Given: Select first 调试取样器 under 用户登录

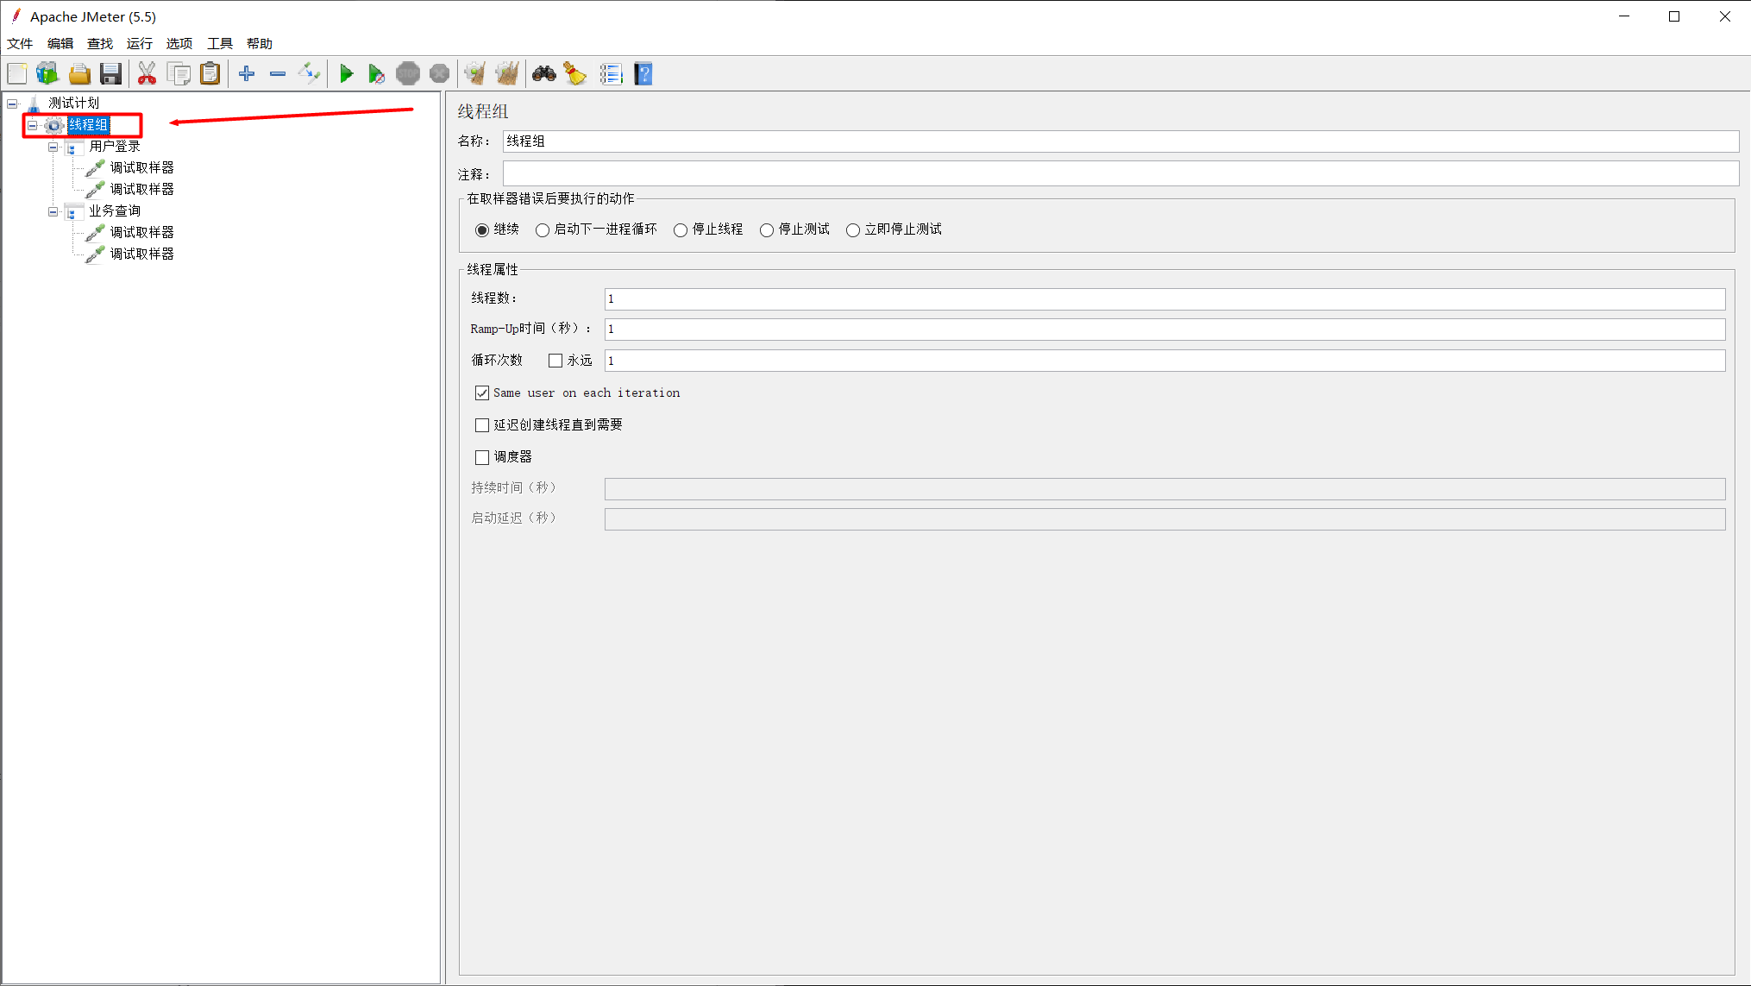Looking at the screenshot, I should pos(142,168).
